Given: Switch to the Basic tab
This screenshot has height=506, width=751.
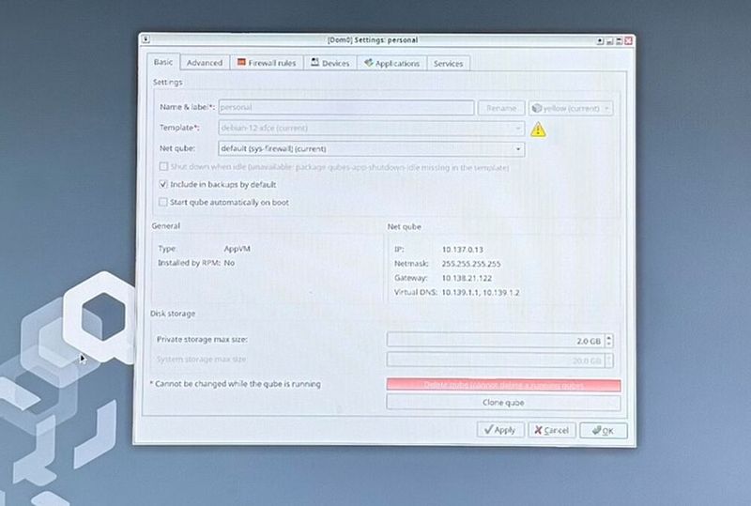Looking at the screenshot, I should click(x=163, y=62).
